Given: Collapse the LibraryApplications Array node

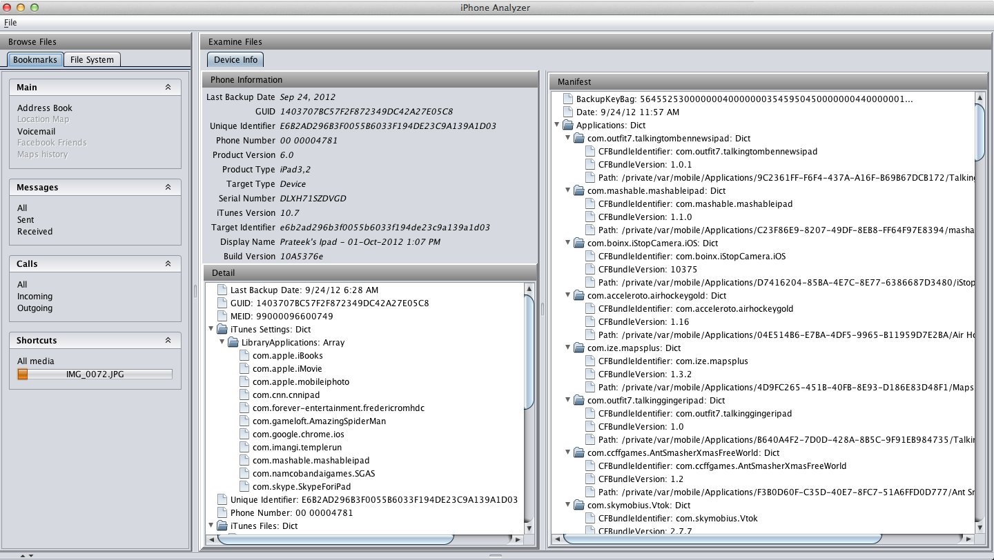Looking at the screenshot, I should pyautogui.click(x=222, y=343).
